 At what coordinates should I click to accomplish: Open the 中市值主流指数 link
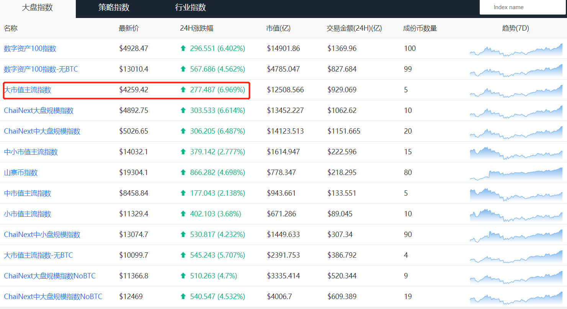[28, 193]
